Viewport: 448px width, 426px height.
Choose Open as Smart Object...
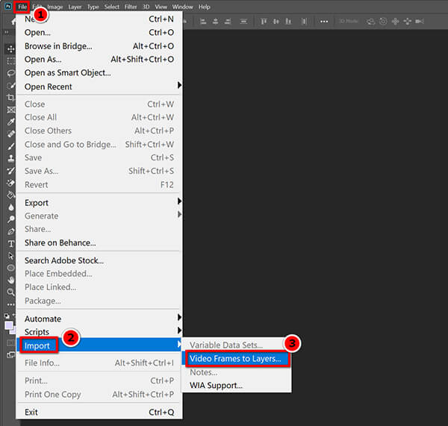point(99,73)
